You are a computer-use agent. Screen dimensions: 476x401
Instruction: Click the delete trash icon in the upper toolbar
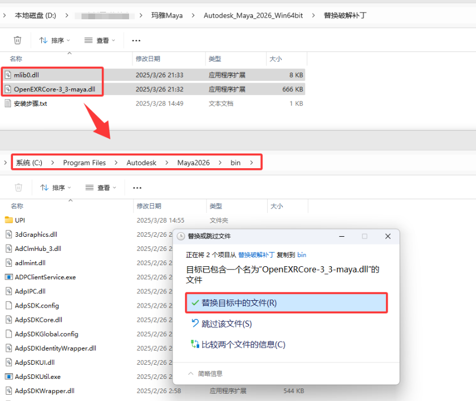(18, 40)
